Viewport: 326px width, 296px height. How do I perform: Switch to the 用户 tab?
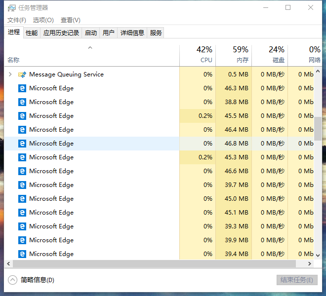108,33
